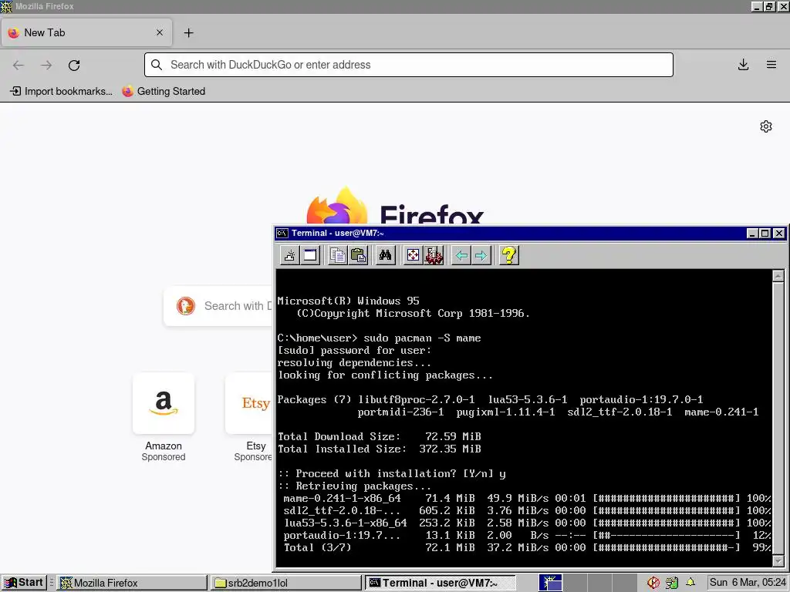
Task: Open search with the binoculars icon
Action: point(386,255)
